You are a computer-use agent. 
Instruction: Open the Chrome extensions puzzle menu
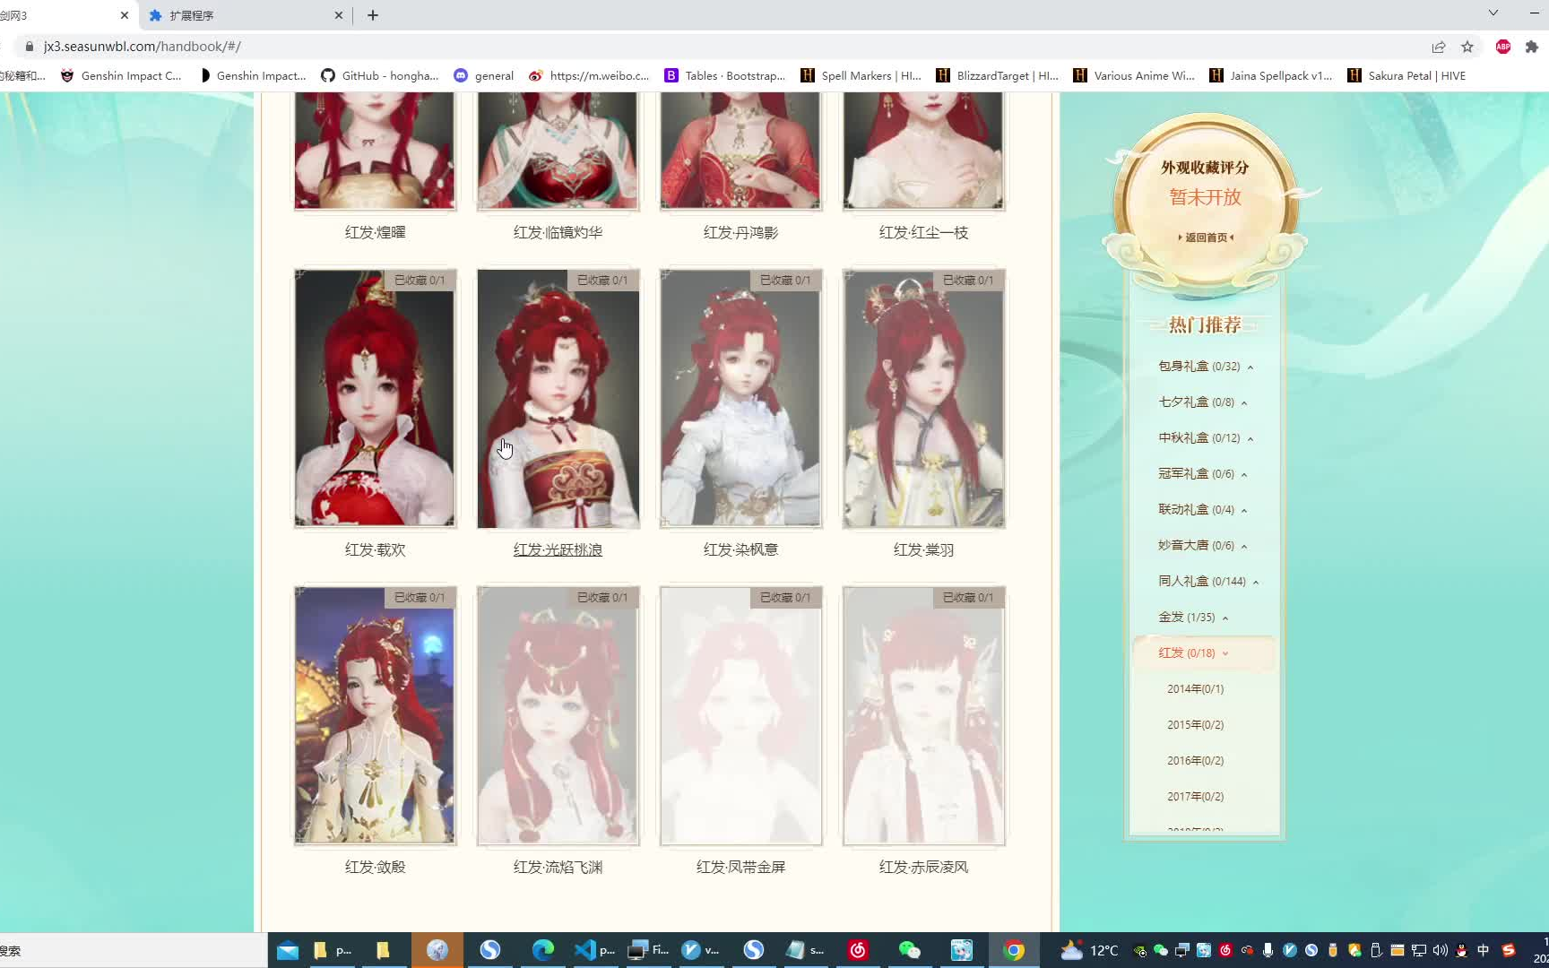[x=1532, y=47]
